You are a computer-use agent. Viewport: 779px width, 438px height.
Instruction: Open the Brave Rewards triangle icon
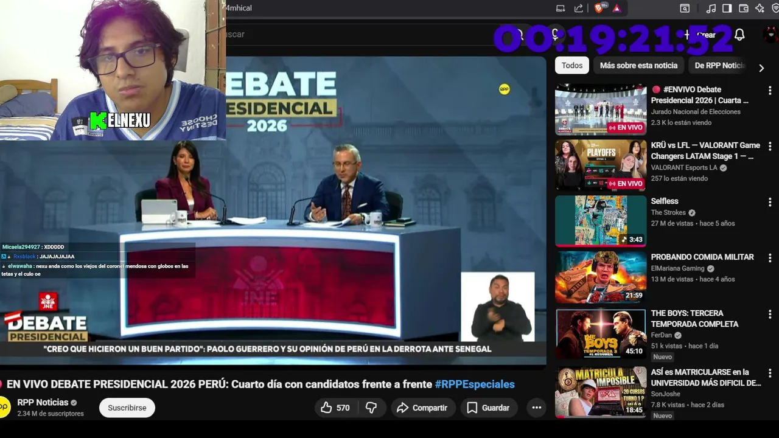point(617,8)
